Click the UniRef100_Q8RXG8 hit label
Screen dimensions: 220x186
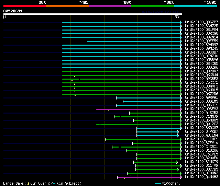201,34
